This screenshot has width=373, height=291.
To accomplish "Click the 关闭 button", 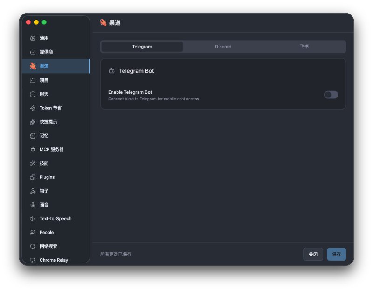I will [313, 254].
